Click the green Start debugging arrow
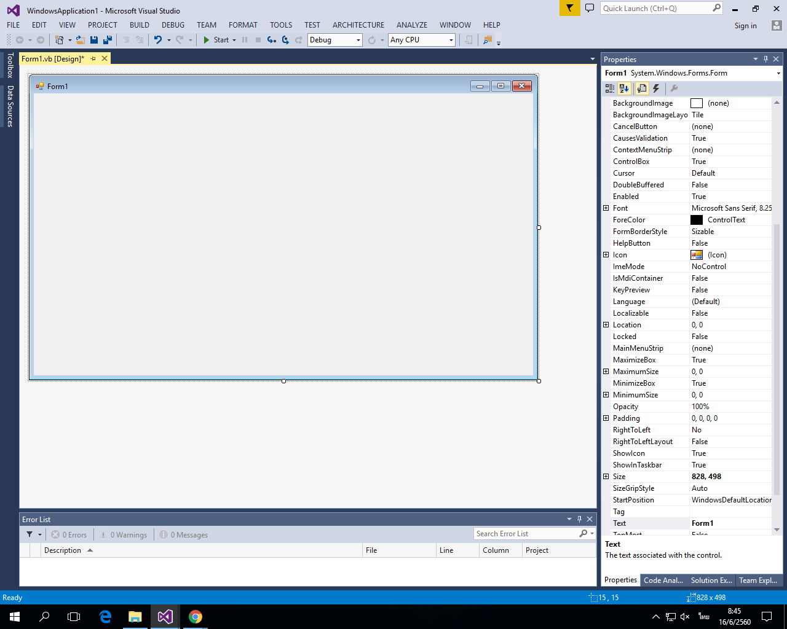The width and height of the screenshot is (787, 629). click(207, 40)
